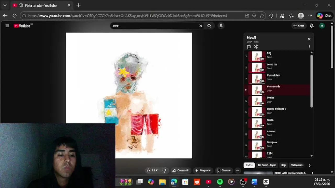Close the MecÆ playlist panel
Viewport: 335px width, 188px height.
(309, 39)
